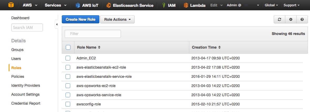Open Account Settings in sidebar

pyautogui.click(x=25, y=94)
